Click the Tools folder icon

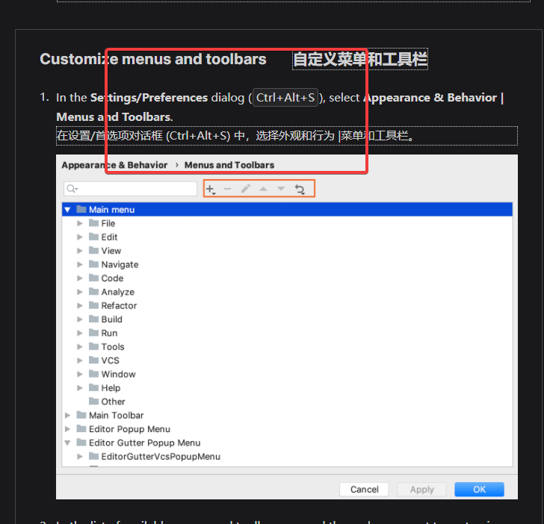tap(93, 346)
